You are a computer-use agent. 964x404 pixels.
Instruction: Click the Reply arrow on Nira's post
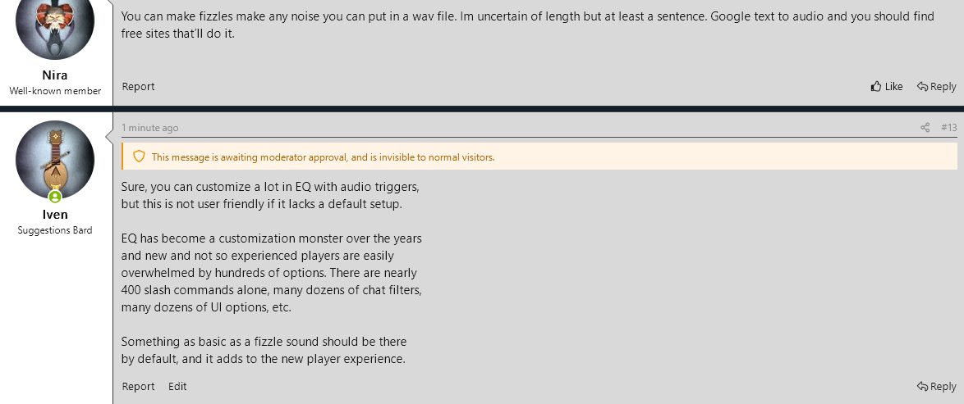(936, 87)
